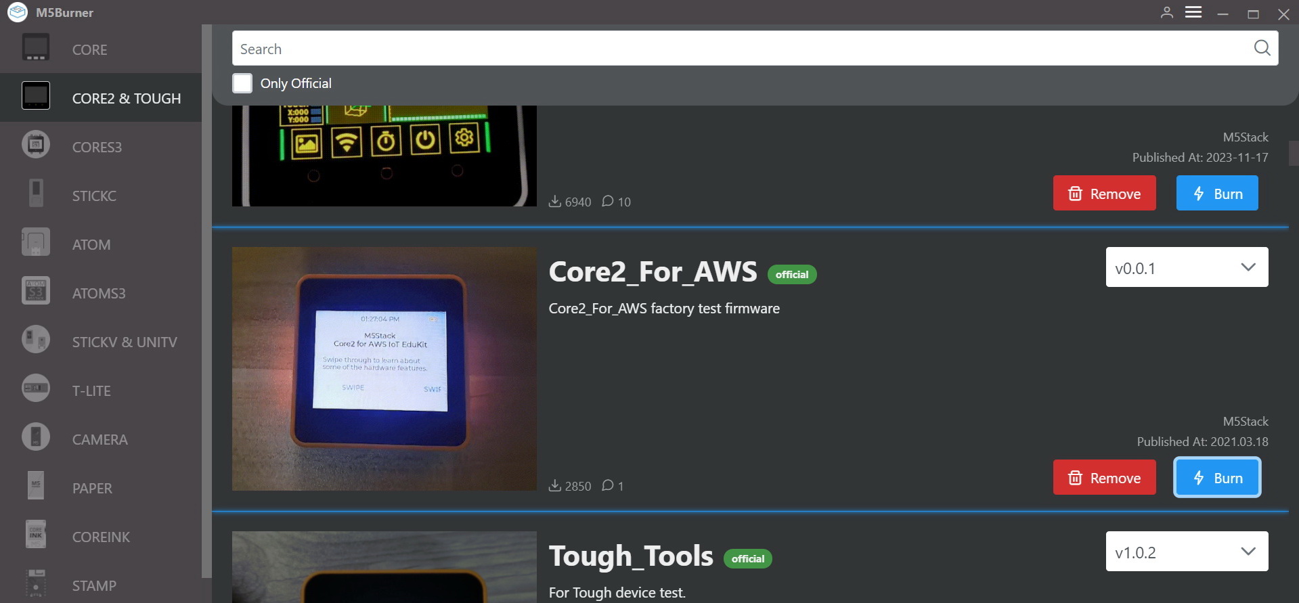Select ATOMS3 category label
The width and height of the screenshot is (1299, 603).
click(99, 294)
